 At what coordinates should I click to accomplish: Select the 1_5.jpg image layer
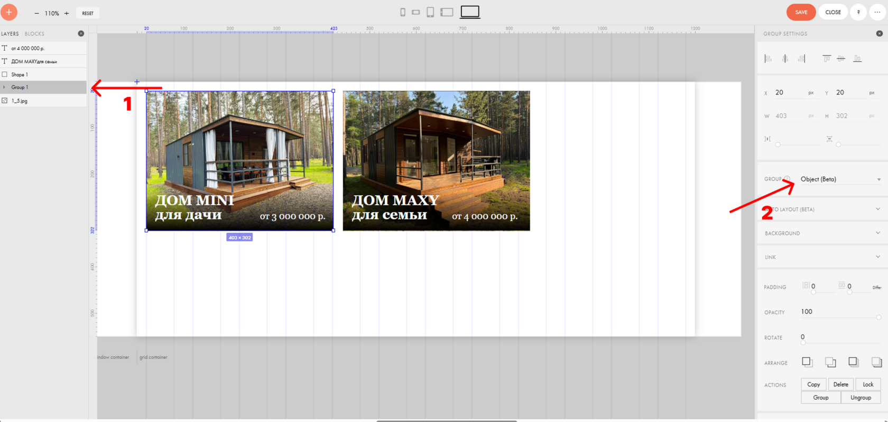tap(43, 100)
